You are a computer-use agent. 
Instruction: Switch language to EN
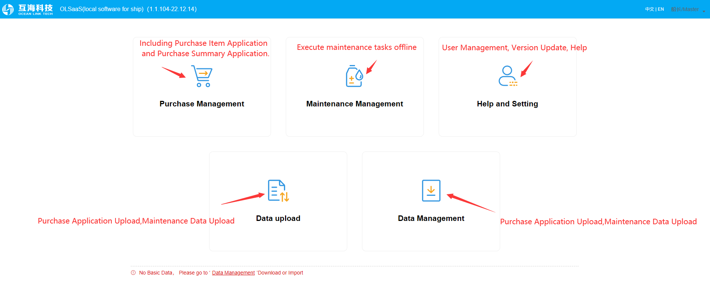click(661, 9)
